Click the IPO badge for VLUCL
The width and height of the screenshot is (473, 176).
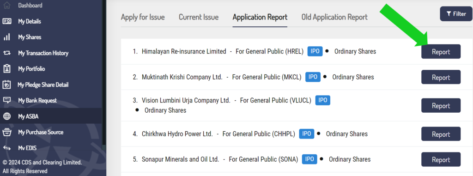click(323, 100)
